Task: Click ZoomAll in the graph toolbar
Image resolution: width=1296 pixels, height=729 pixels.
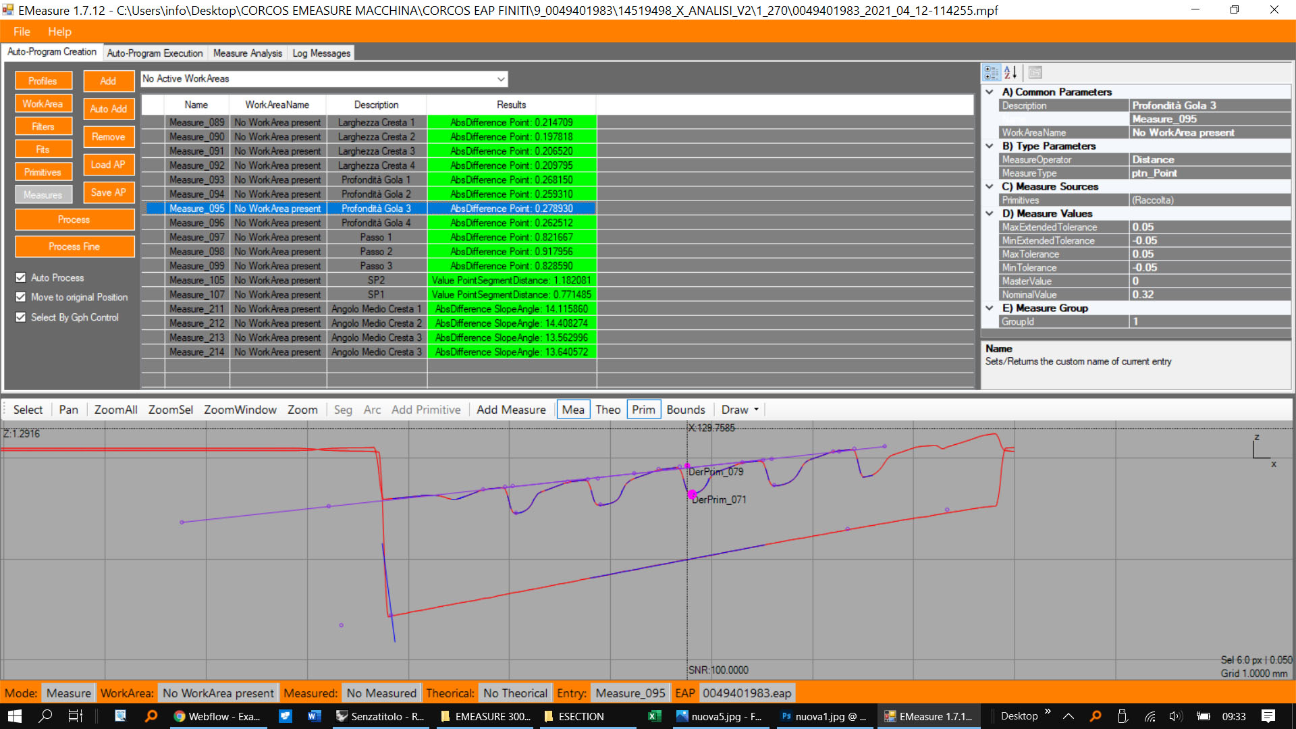Action: click(x=115, y=410)
